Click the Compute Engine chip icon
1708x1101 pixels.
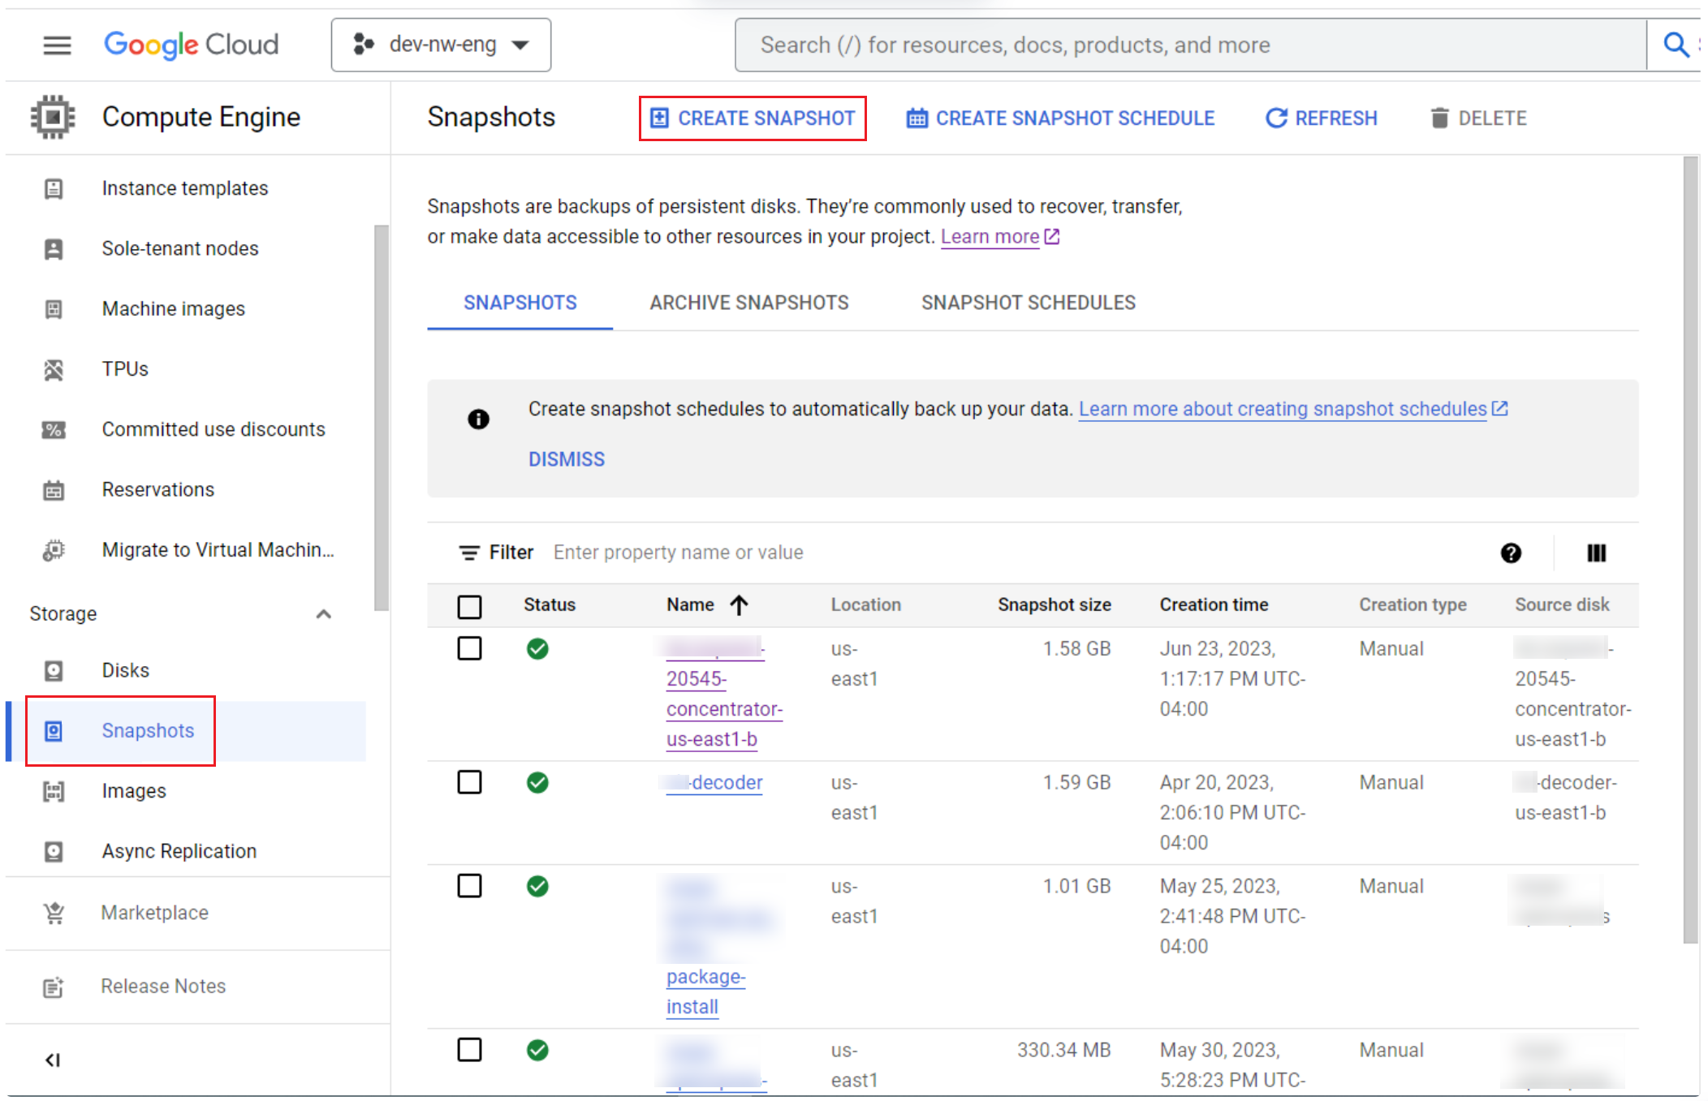point(53,117)
